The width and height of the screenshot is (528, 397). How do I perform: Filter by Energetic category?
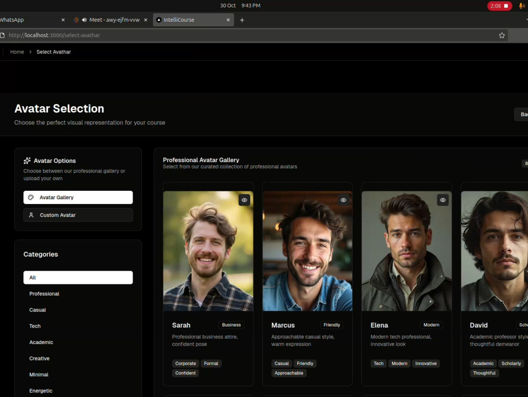41,391
